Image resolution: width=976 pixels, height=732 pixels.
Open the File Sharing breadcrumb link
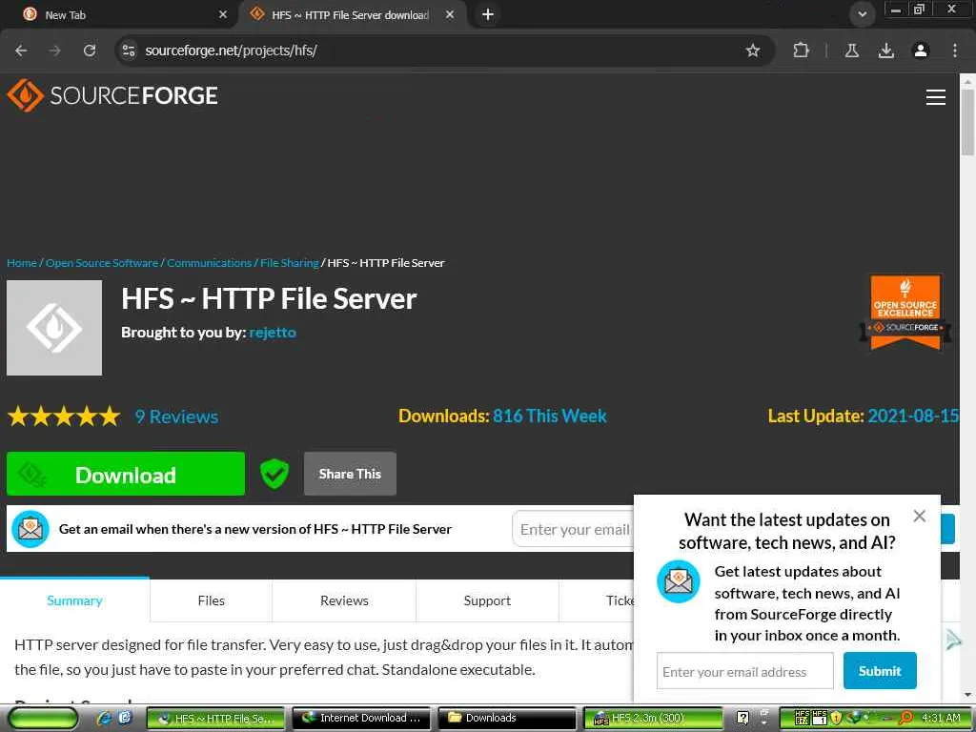pyautogui.click(x=290, y=263)
